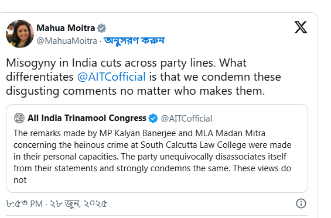Open the @MahuaMoitra handle link
The width and height of the screenshot is (331, 218).
[67, 41]
